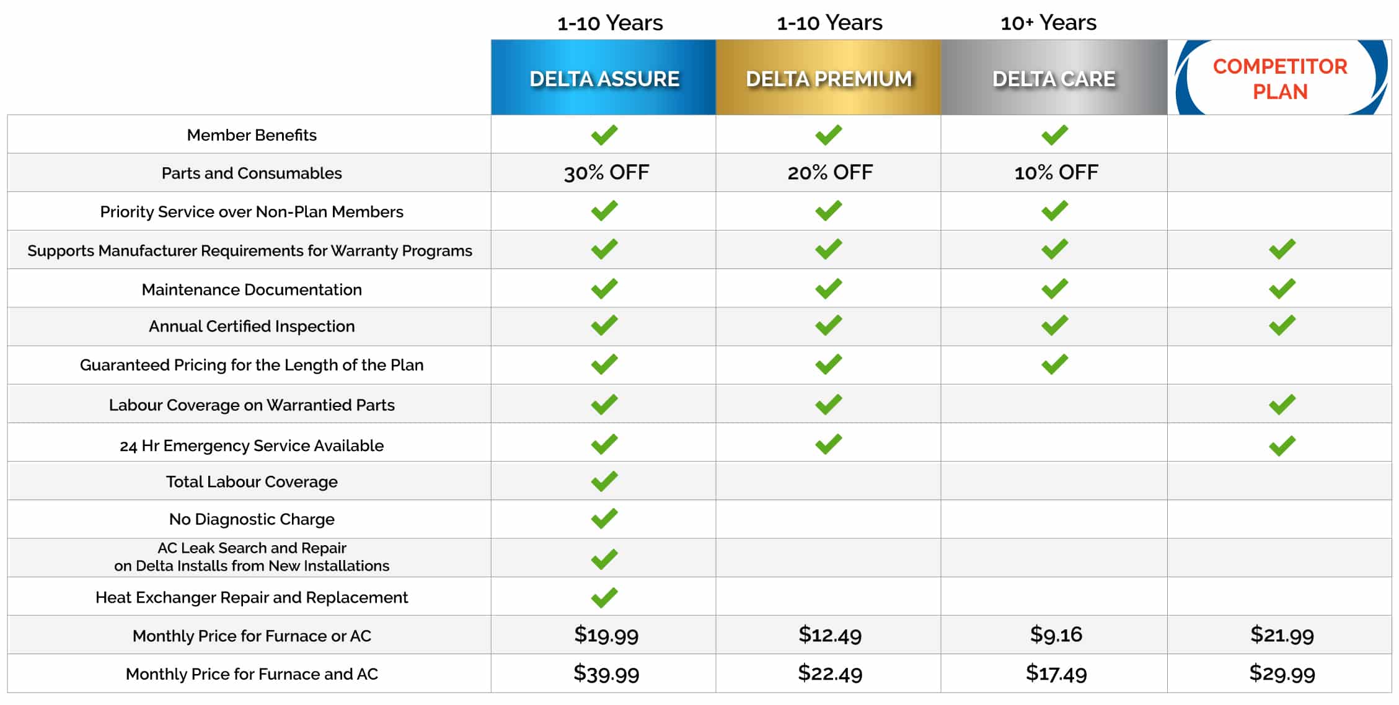The image size is (1399, 705).
Task: Select the Delta Premium gold header
Action: (x=829, y=77)
